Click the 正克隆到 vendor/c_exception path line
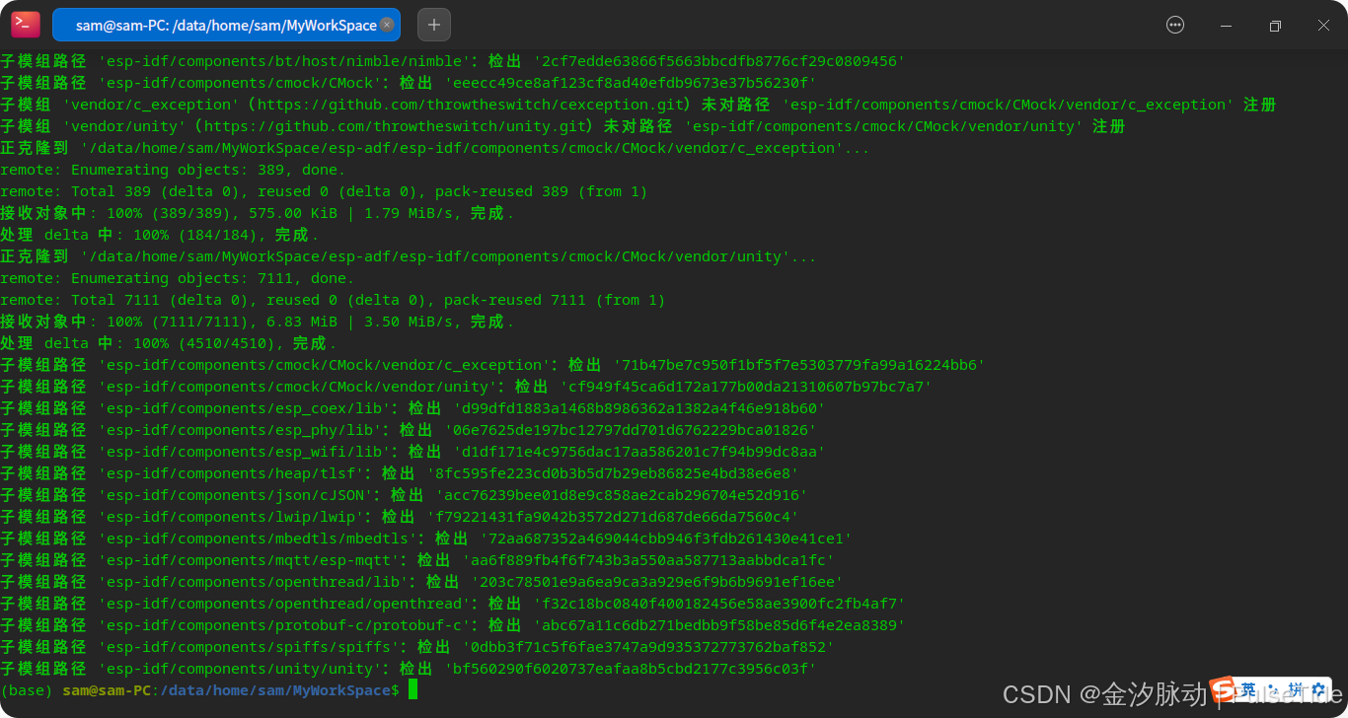Viewport: 1348px width, 718px height. click(435, 148)
